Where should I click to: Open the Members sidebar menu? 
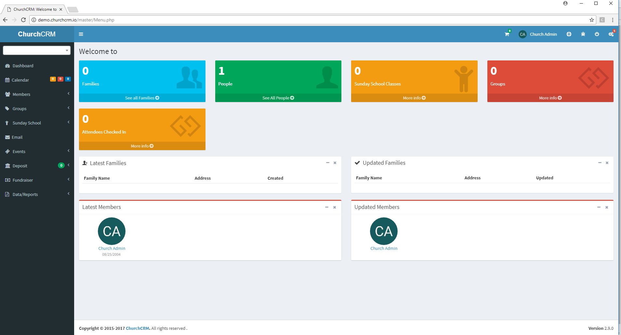(37, 94)
